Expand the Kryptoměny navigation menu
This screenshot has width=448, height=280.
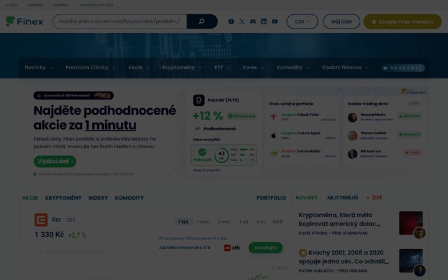(182, 68)
